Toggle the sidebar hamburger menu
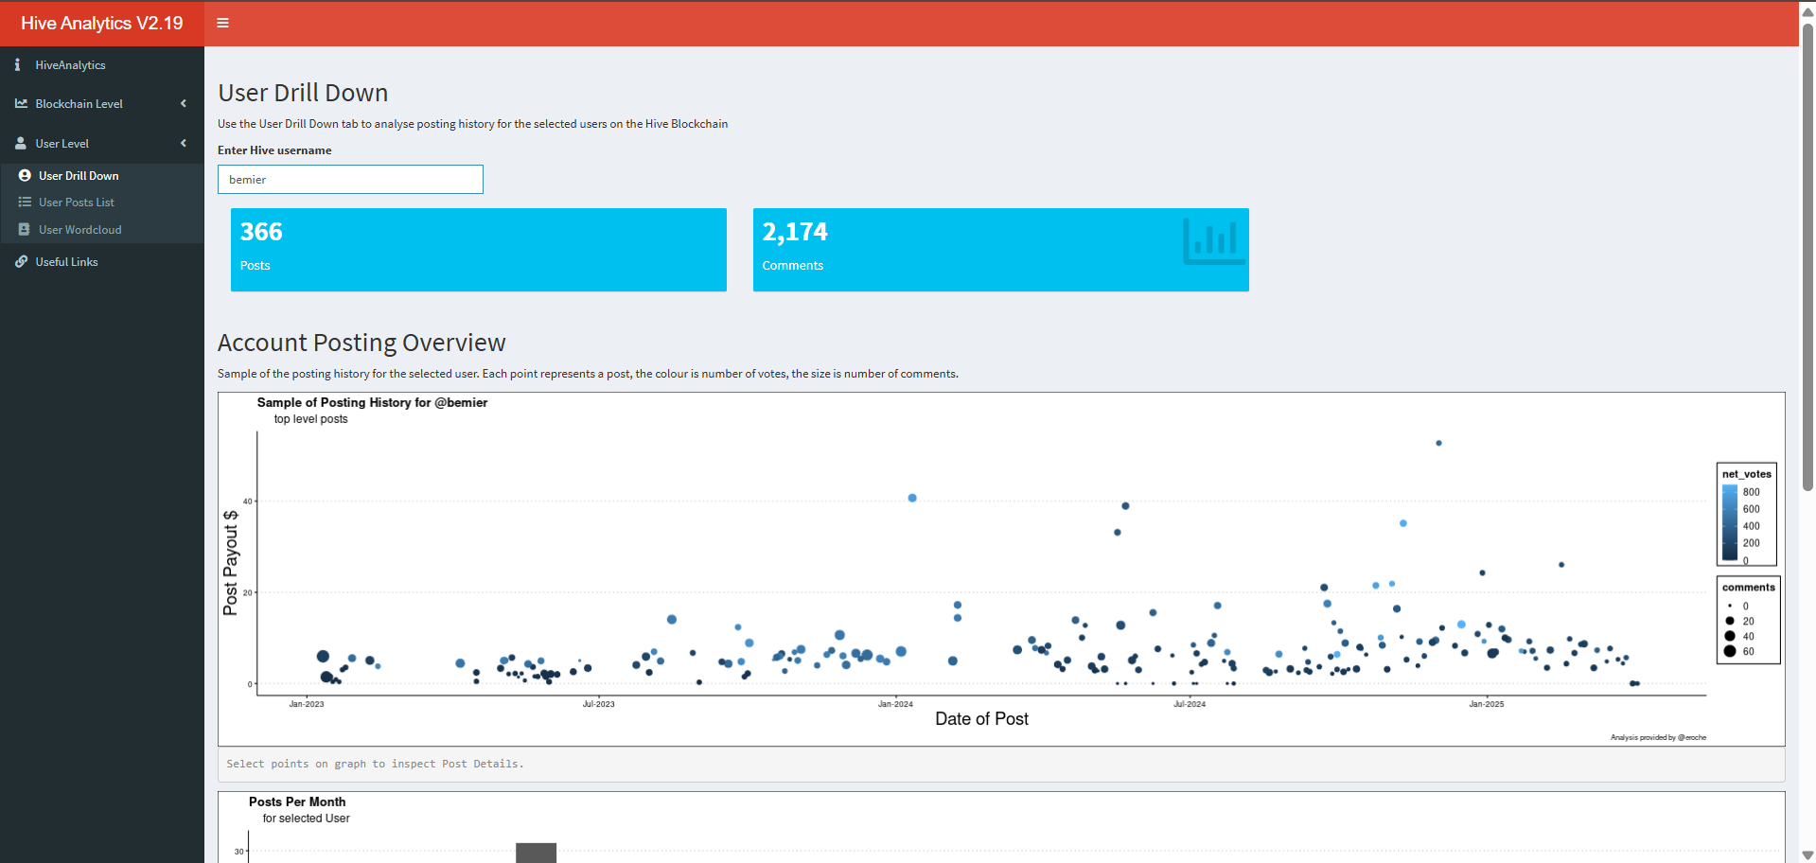Screen dimensions: 1816x863 [223, 23]
